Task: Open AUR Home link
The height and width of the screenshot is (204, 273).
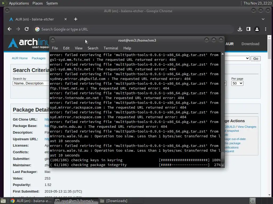Action: pyautogui.click(x=20, y=58)
